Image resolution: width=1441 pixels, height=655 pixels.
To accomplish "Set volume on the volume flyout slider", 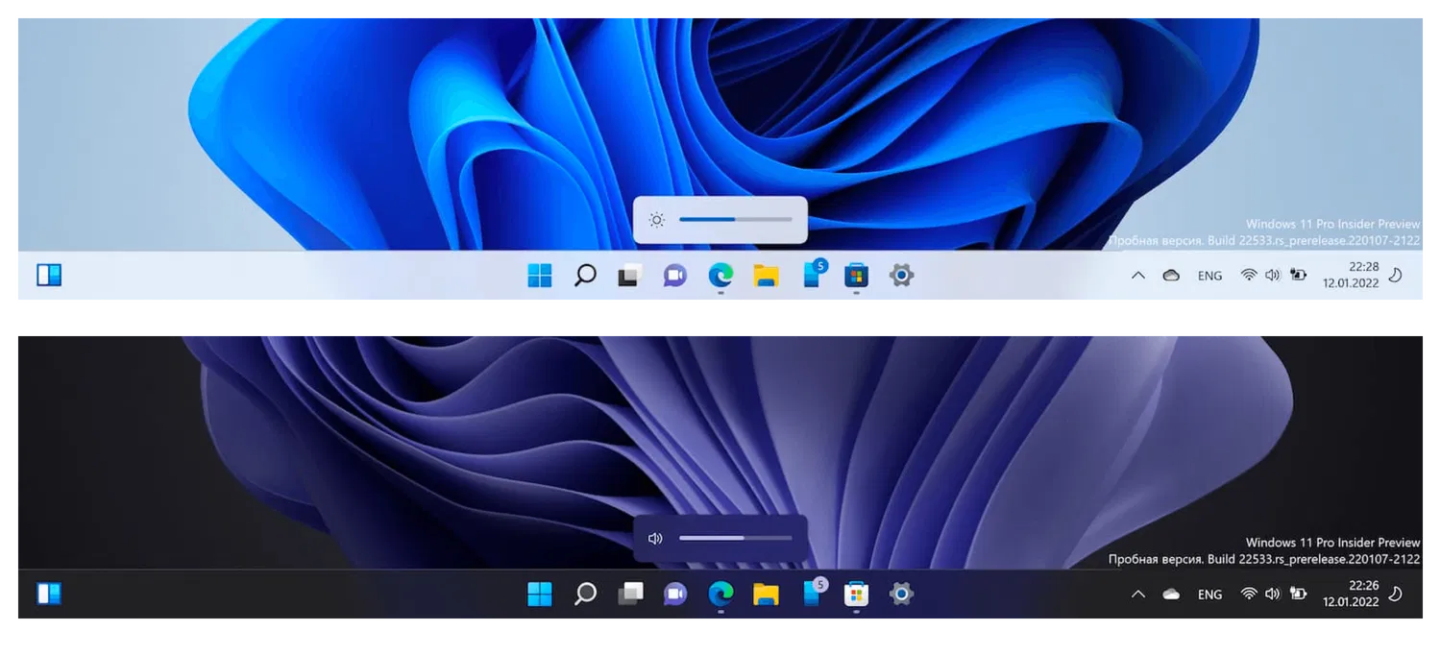I will (736, 539).
